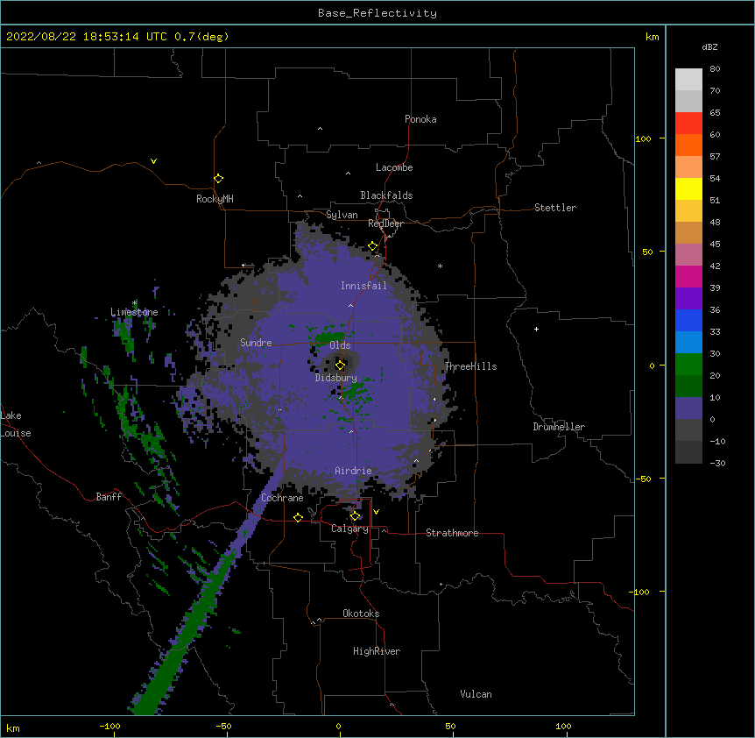Click the yellow V marker northeast of Calgary

coord(376,512)
